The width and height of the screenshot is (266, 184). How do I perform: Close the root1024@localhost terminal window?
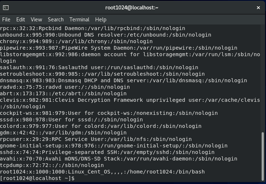pyautogui.click(x=258, y=8)
